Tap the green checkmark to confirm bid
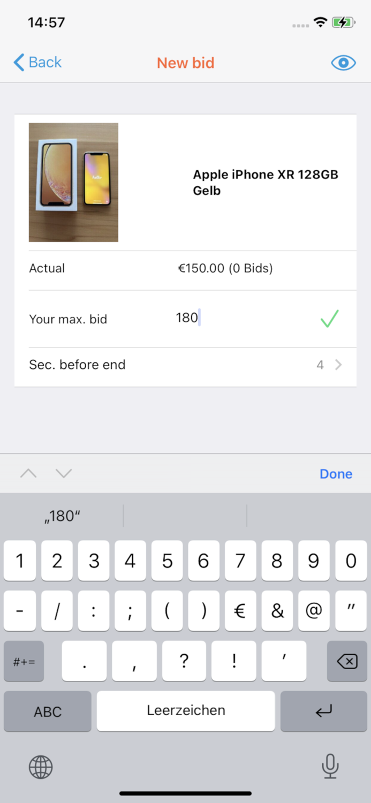This screenshot has height=803, width=371. [x=329, y=318]
